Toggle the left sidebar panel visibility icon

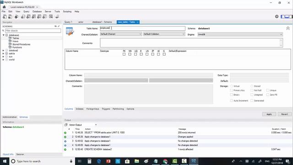pyautogui.click(x=283, y=16)
